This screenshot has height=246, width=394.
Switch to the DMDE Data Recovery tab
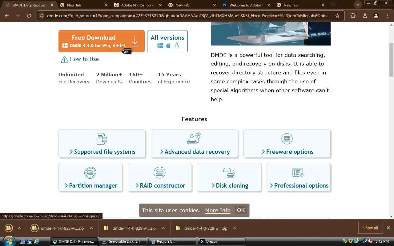point(29,5)
